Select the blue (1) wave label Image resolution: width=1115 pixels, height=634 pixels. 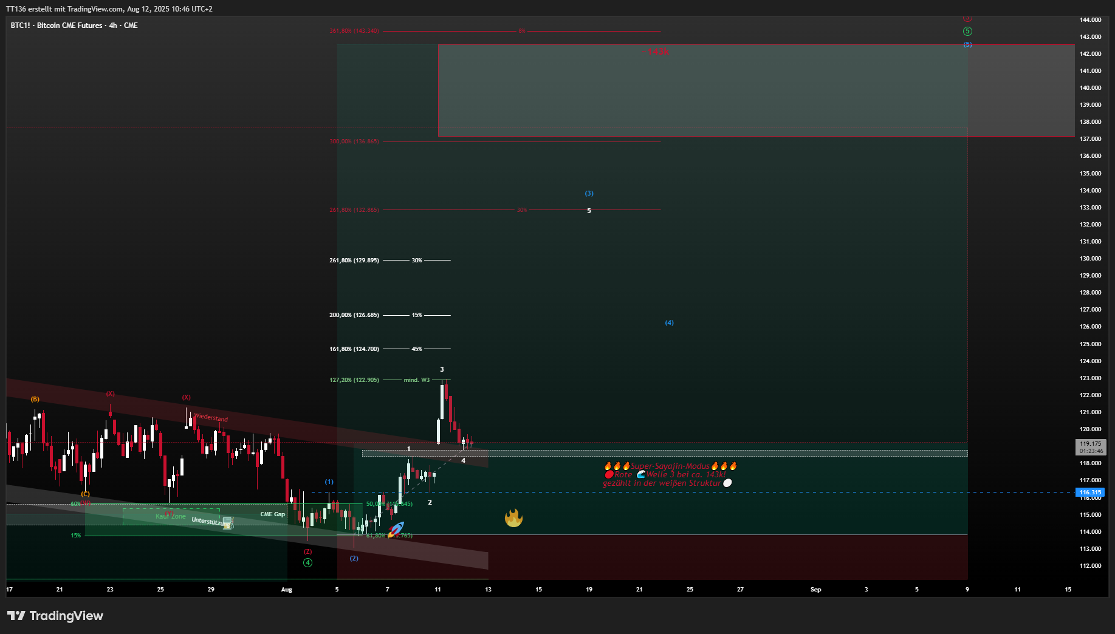[x=329, y=482]
